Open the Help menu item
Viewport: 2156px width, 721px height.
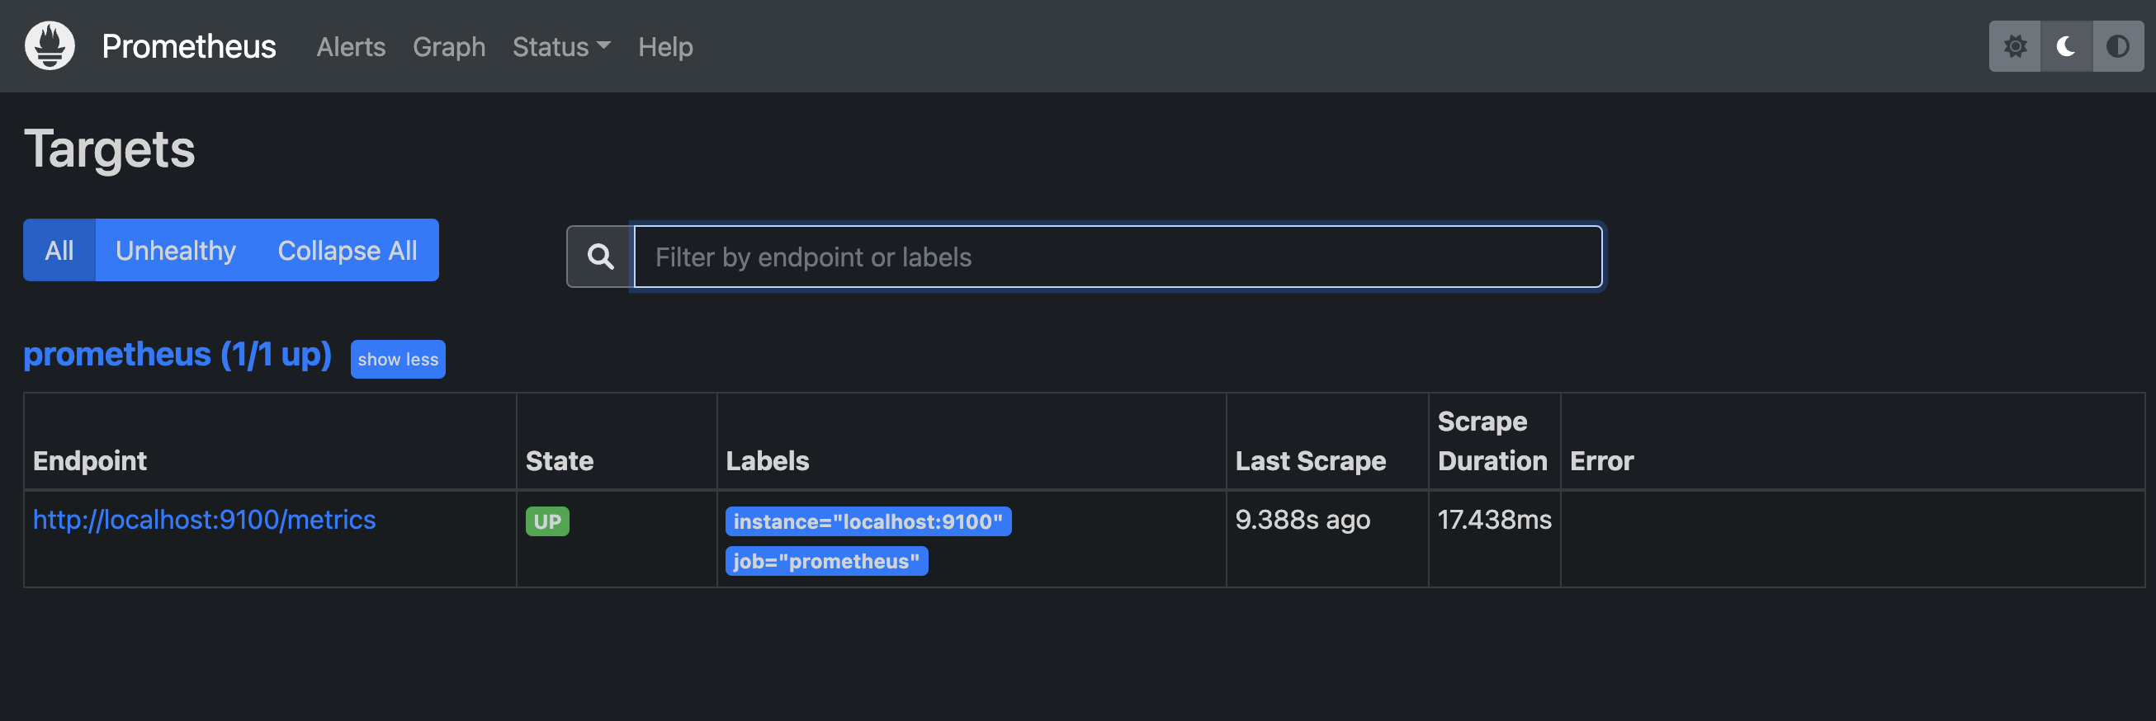tap(665, 47)
